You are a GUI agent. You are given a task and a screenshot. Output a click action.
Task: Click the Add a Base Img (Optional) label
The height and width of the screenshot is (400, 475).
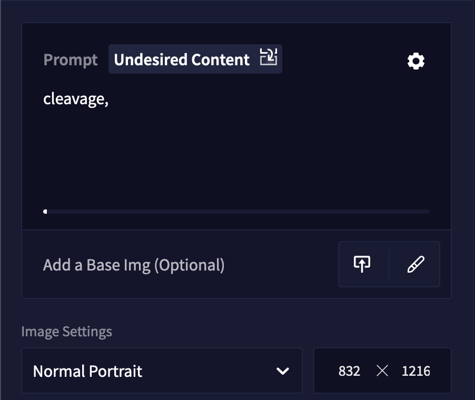click(x=134, y=265)
